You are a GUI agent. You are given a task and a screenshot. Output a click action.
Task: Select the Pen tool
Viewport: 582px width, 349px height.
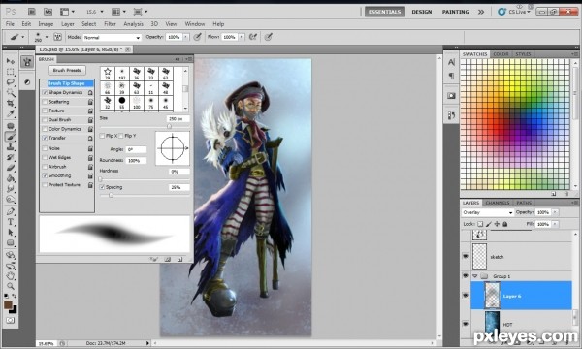(x=11, y=211)
